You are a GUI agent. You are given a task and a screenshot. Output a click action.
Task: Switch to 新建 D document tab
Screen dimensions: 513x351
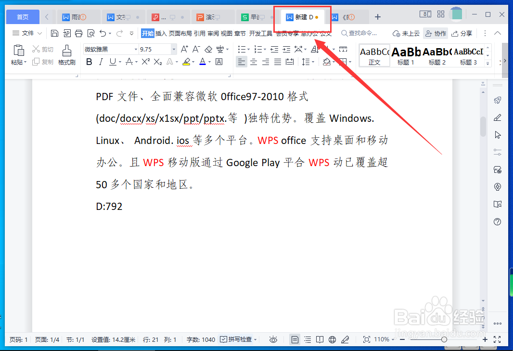click(303, 17)
